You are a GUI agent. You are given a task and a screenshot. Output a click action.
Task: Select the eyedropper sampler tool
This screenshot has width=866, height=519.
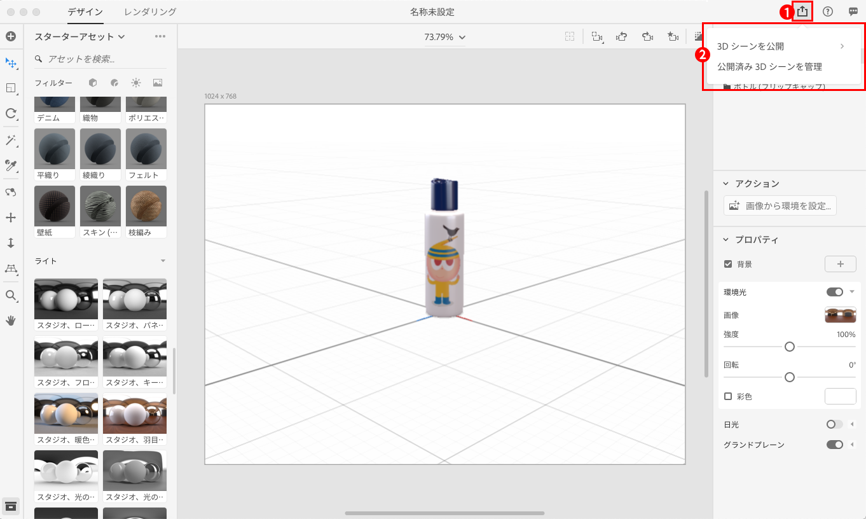pyautogui.click(x=11, y=166)
